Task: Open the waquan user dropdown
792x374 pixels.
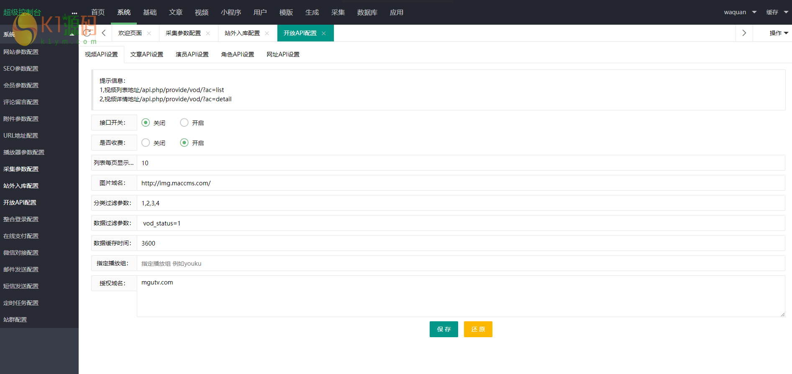Action: 740,12
